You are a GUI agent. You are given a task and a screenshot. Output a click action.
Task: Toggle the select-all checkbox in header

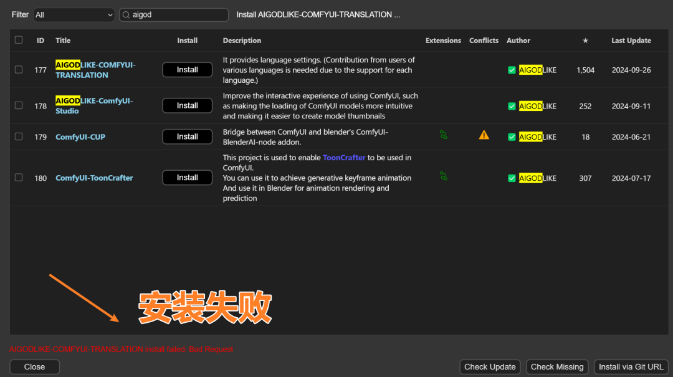(19, 40)
